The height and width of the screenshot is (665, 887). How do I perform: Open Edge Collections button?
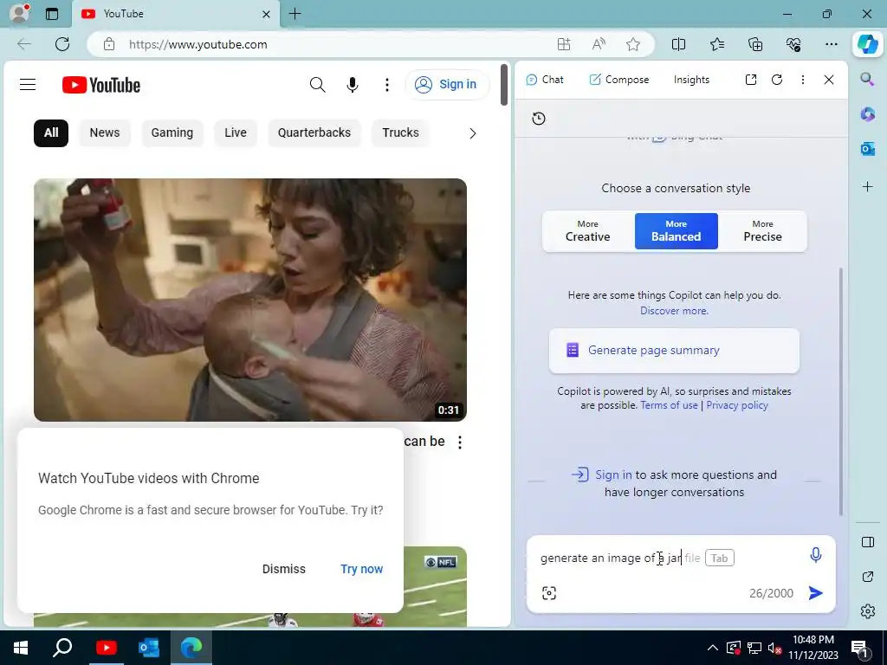(755, 44)
